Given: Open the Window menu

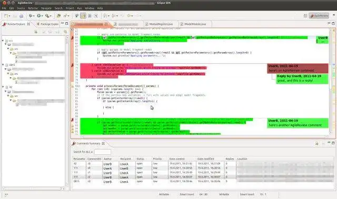Looking at the screenshot, I should [x=90, y=8].
